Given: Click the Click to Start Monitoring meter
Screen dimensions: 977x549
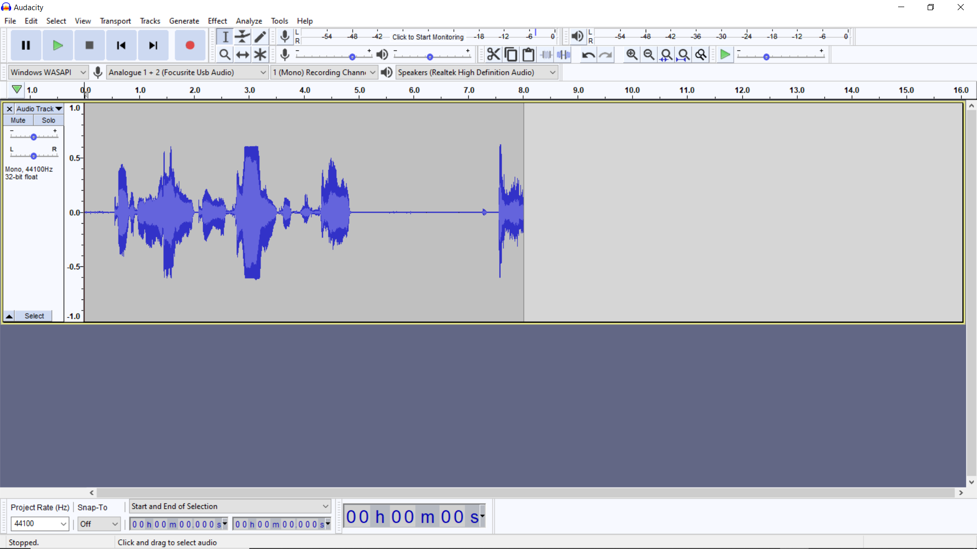Looking at the screenshot, I should point(428,37).
